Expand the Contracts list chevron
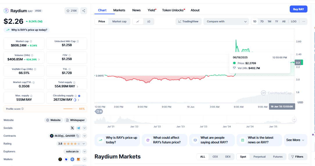Viewport: 315px width, 166px height. 85,136
